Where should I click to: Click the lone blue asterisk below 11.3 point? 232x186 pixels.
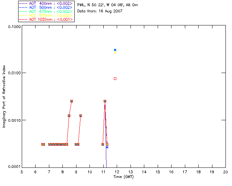point(107,147)
